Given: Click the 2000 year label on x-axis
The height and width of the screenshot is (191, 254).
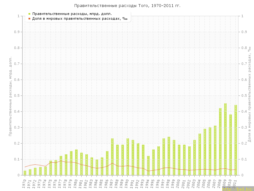Looking at the screenshot, I should (x=178, y=183).
